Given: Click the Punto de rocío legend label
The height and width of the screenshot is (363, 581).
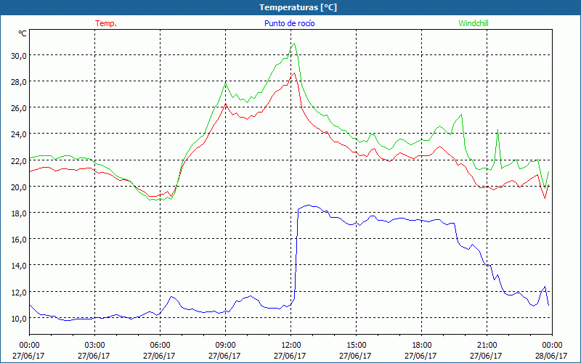Looking at the screenshot, I should (x=289, y=23).
